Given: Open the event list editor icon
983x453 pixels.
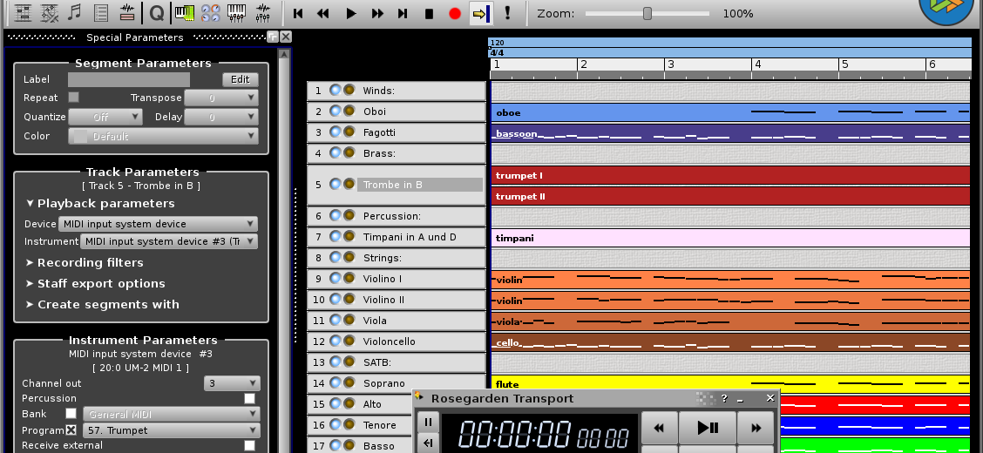Looking at the screenshot, I should point(101,13).
